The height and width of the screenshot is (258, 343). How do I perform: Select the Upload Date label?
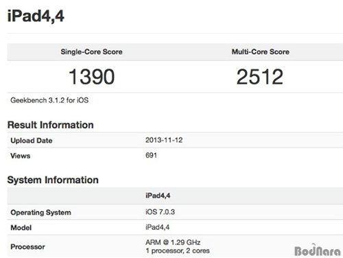(32, 141)
